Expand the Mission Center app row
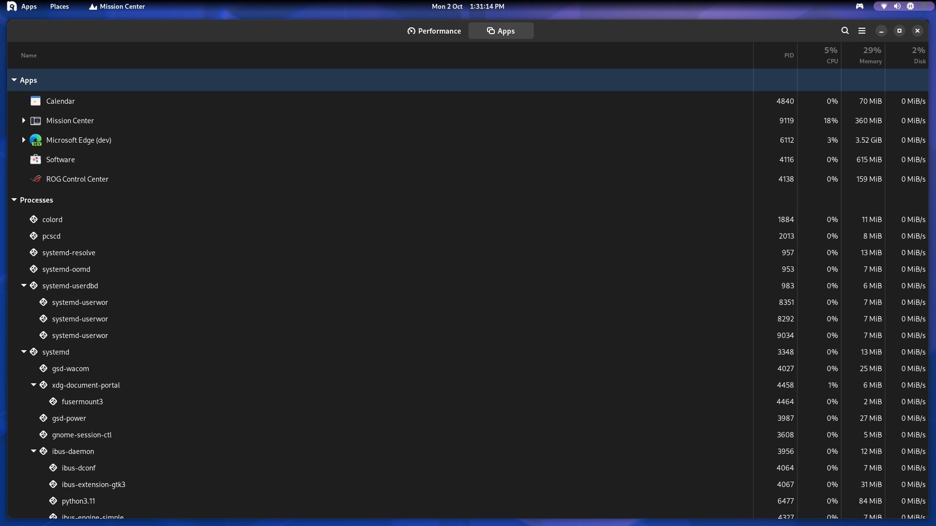Image resolution: width=936 pixels, height=526 pixels. point(23,120)
